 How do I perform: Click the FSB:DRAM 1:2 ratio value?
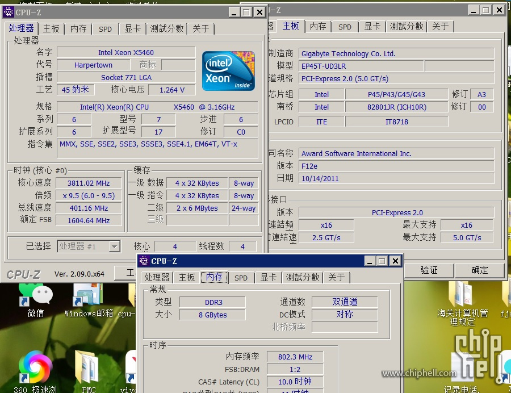[295, 369]
